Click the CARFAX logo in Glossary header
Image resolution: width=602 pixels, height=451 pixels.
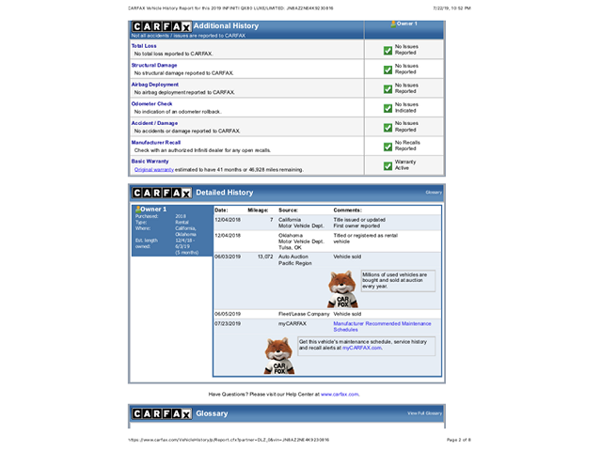pos(161,413)
